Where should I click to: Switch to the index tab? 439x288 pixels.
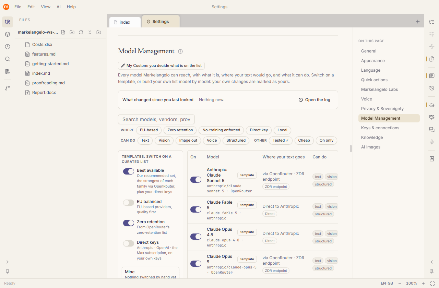pyautogui.click(x=125, y=22)
